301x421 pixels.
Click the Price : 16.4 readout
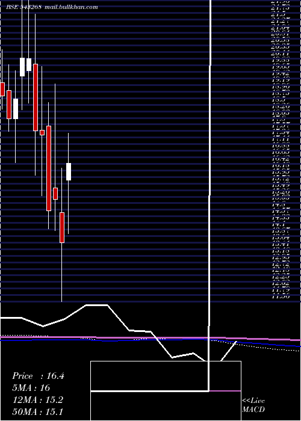tap(38, 376)
